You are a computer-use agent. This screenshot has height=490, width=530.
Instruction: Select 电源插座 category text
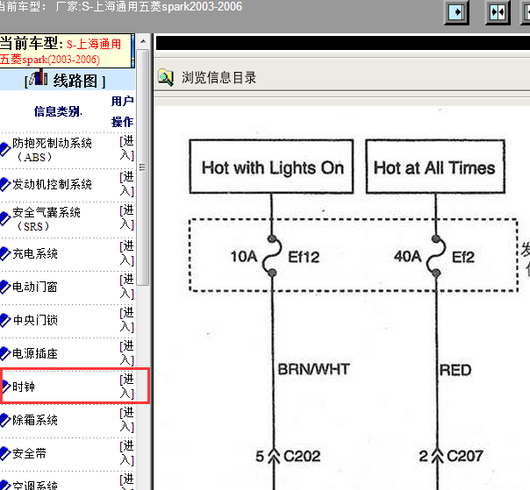pyautogui.click(x=35, y=353)
